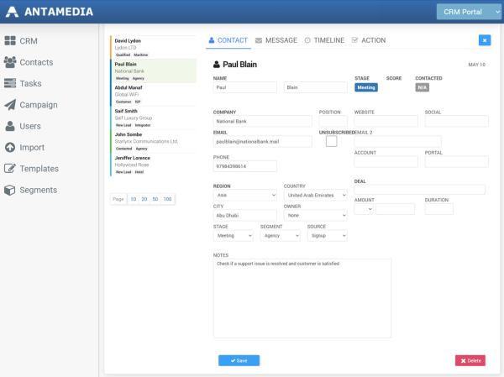Click the Tasks list icon
Image resolution: width=504 pixels, height=377 pixels.
[10, 83]
